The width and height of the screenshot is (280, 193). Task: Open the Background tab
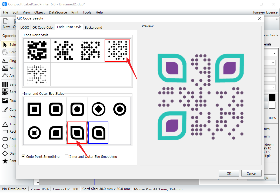click(94, 27)
